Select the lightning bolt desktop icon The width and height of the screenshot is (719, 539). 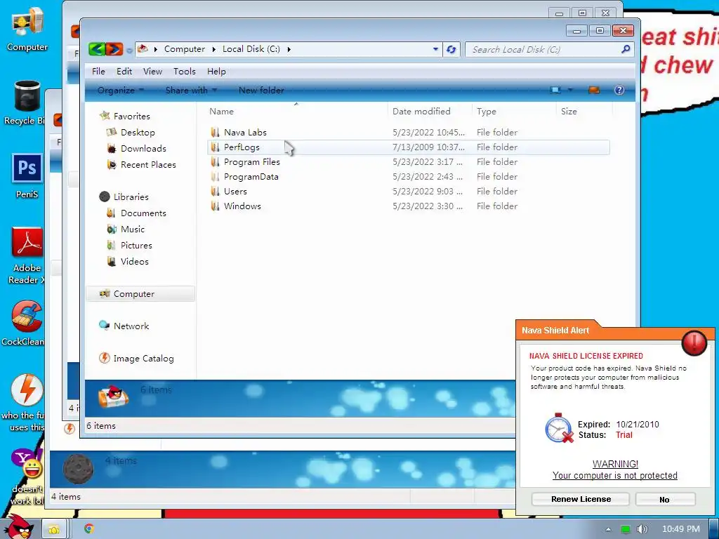pos(25,402)
